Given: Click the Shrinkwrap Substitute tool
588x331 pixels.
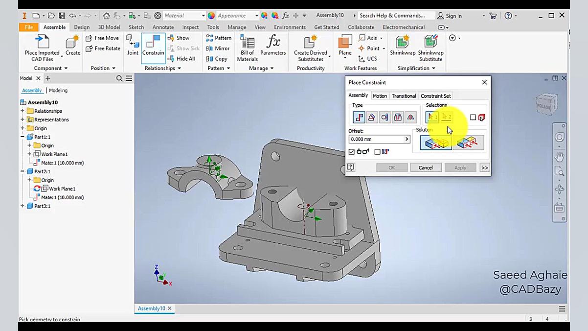Looking at the screenshot, I should tap(431, 48).
